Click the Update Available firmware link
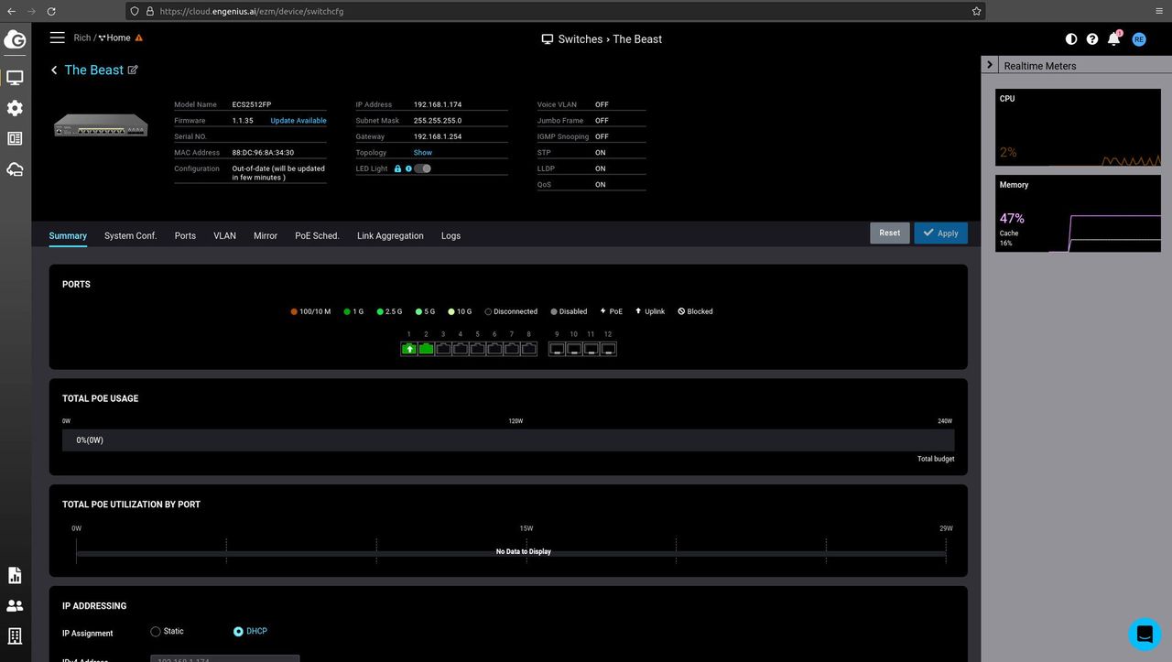 [x=298, y=121]
